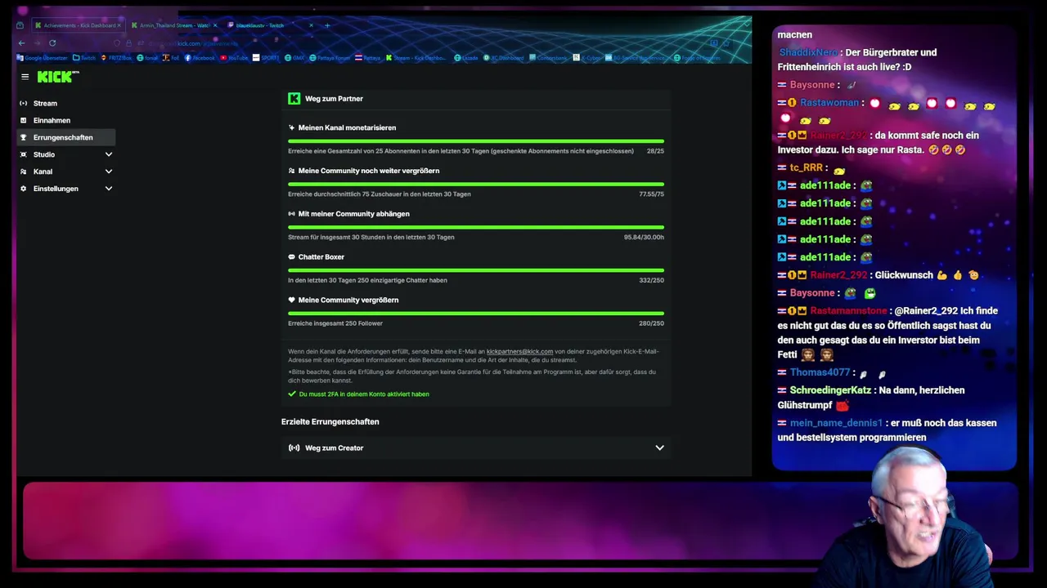Click the Stream broadcast icon in sidebar
The image size is (1047, 588).
point(24,104)
